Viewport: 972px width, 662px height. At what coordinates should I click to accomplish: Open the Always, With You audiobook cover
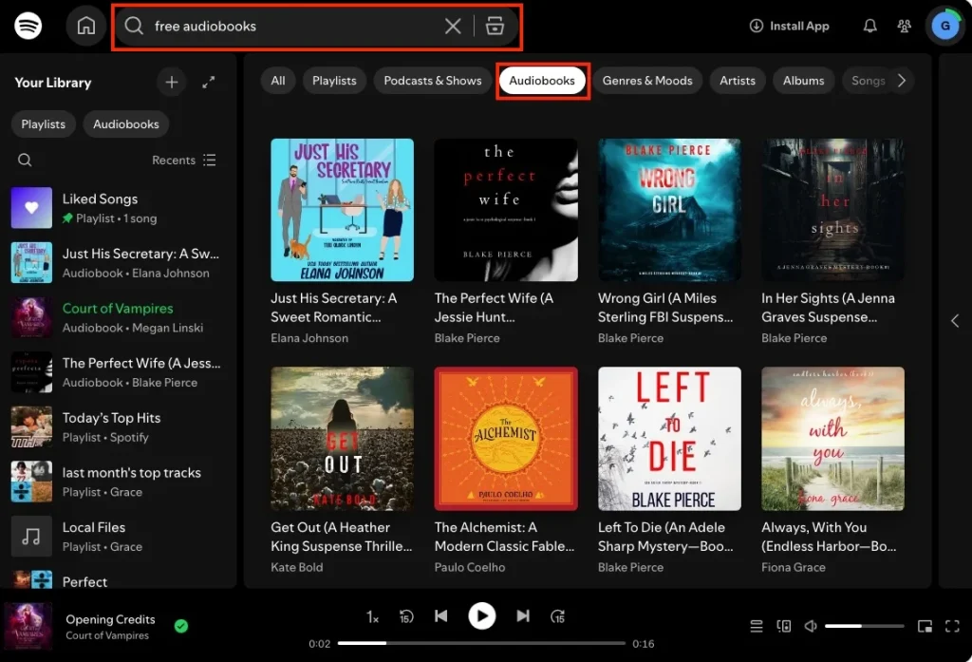coord(832,439)
